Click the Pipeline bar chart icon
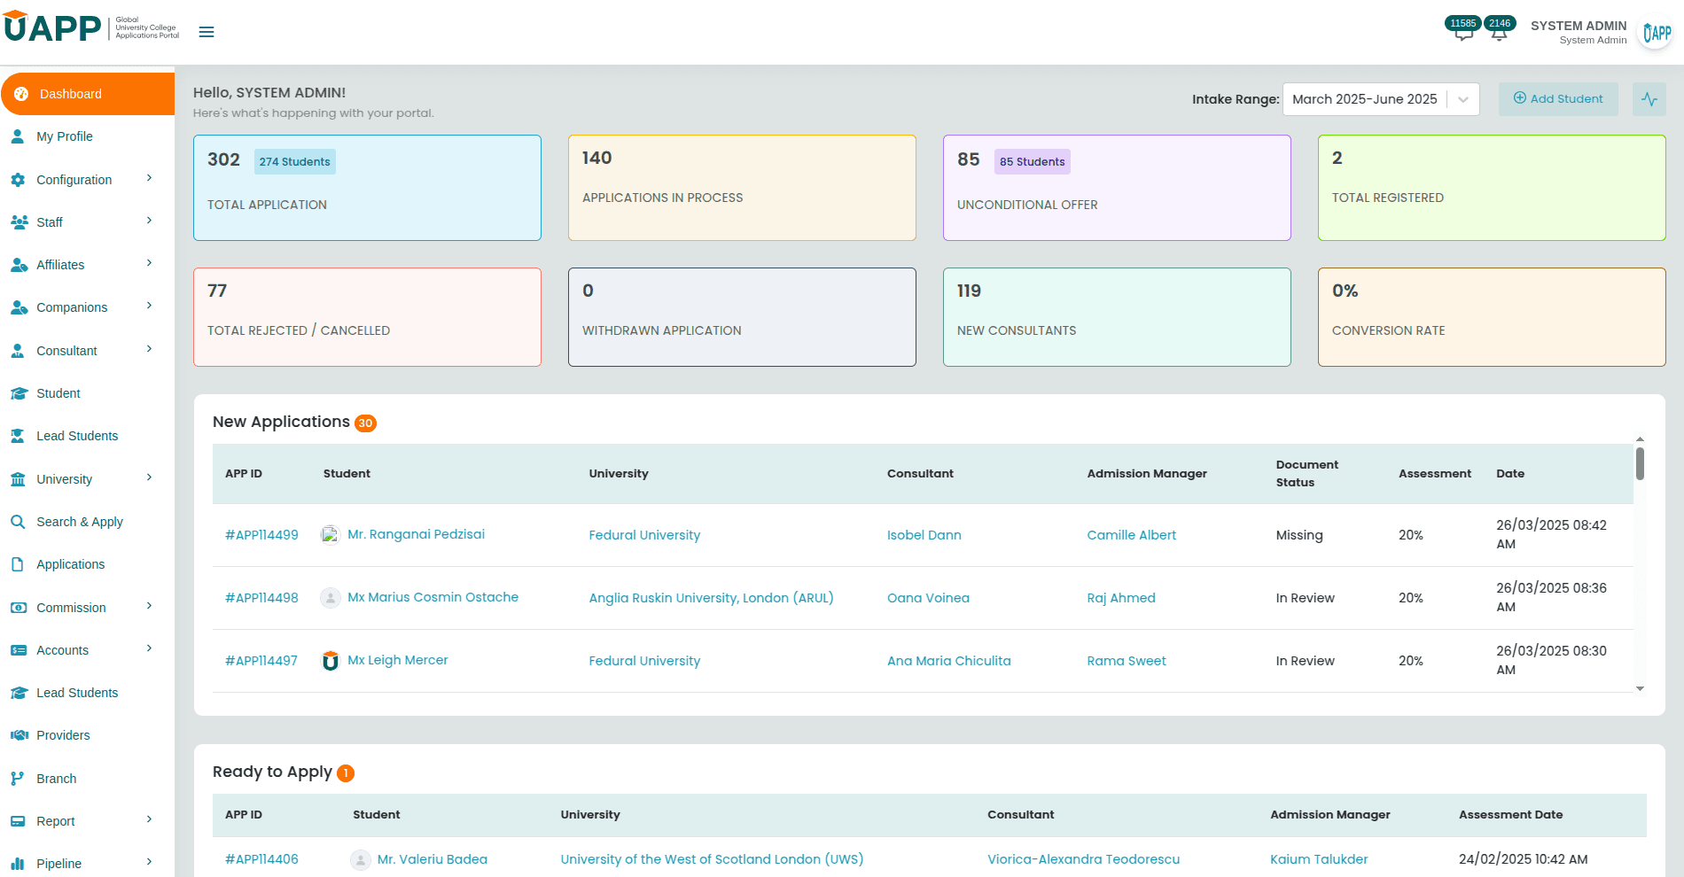Screen dimensions: 1684x877 [18, 864]
